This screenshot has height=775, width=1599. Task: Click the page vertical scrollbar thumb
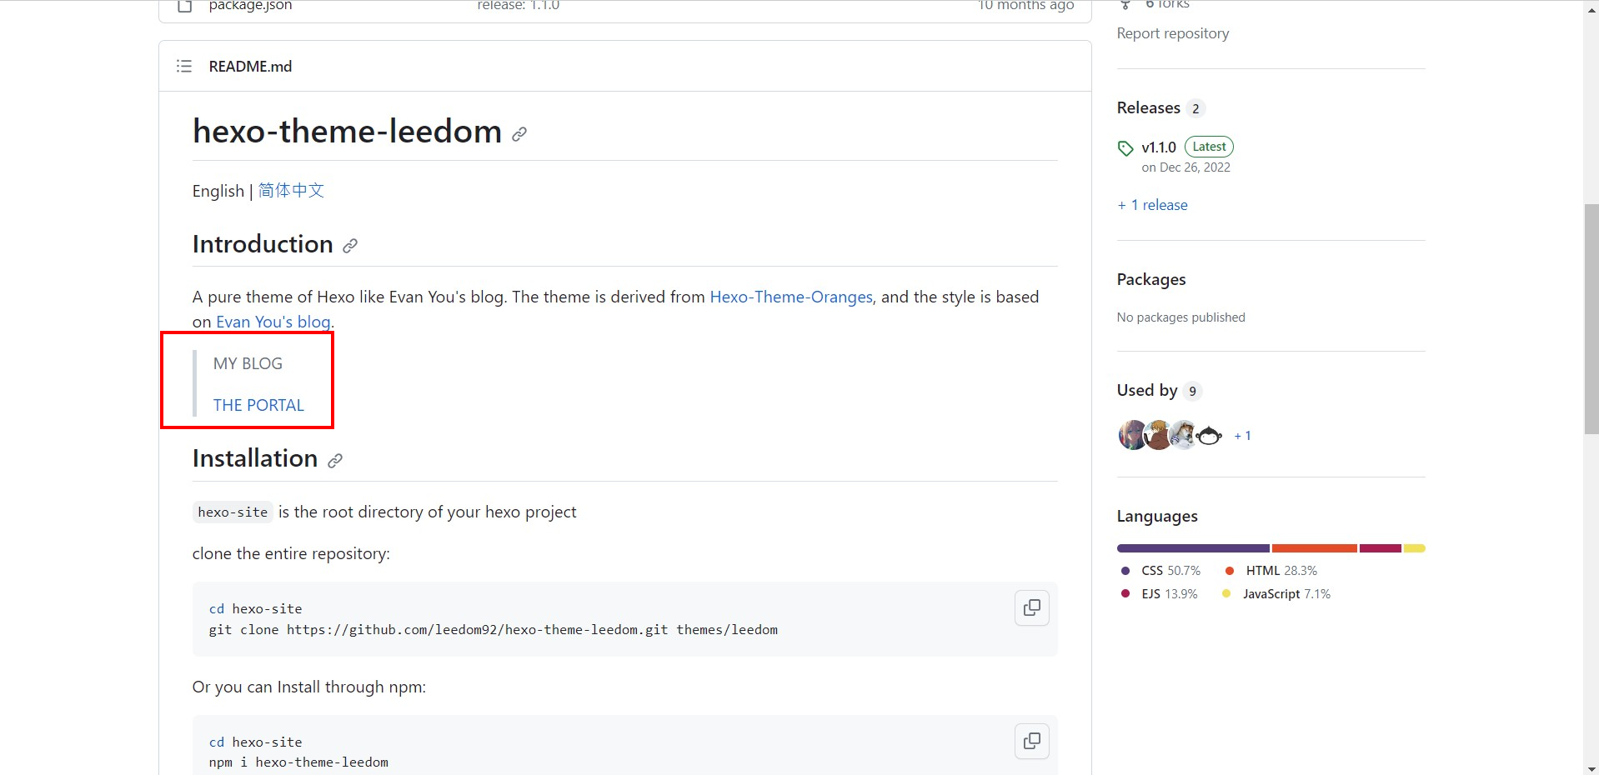tap(1591, 318)
